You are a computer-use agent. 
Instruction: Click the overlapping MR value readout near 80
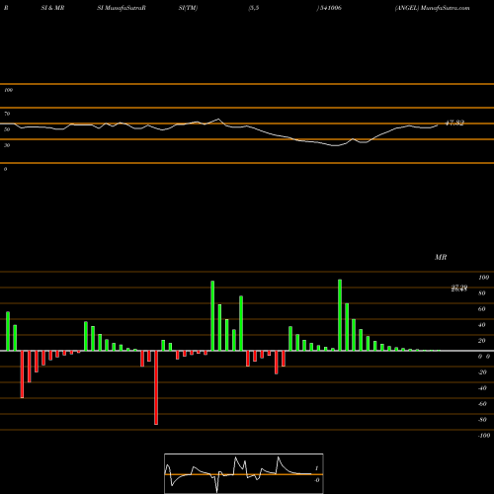459,288
